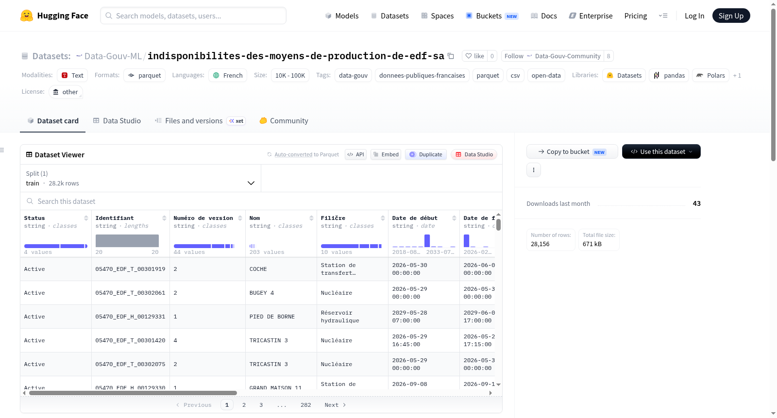Switch to the Dataset card tab
The height and width of the screenshot is (418, 777).
pyautogui.click(x=52, y=120)
